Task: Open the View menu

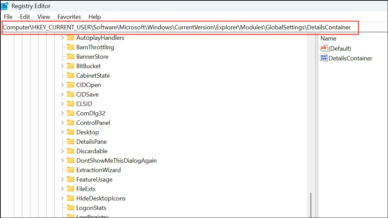Action: (x=44, y=17)
